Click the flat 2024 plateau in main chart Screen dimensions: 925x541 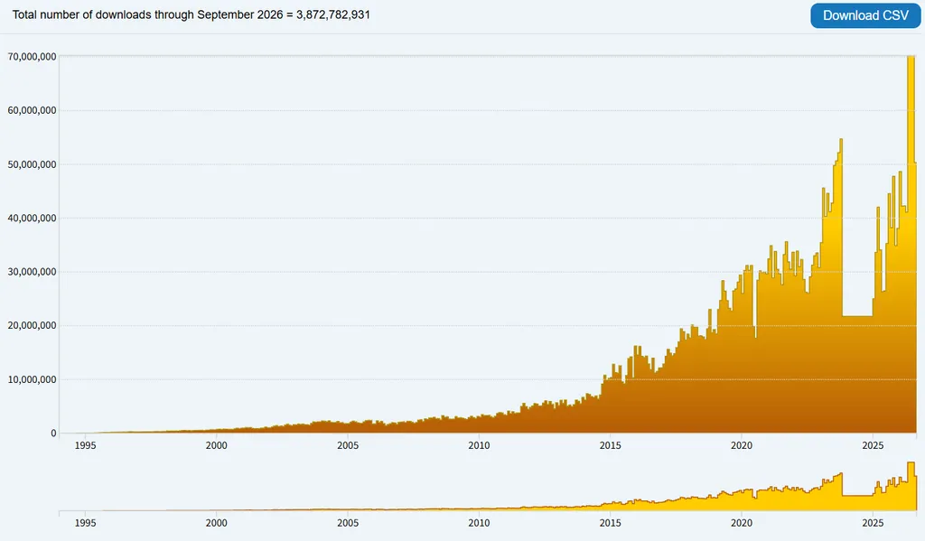[x=858, y=375]
